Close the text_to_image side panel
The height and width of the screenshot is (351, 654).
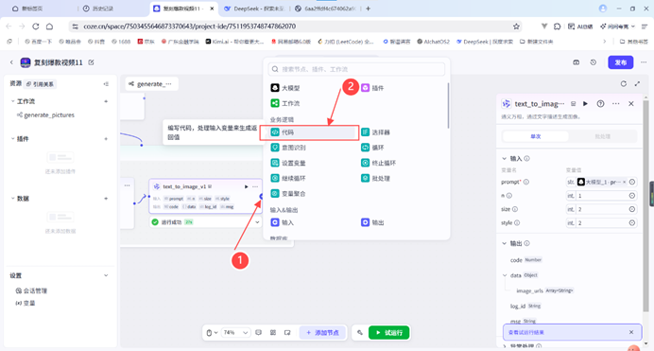tap(631, 103)
